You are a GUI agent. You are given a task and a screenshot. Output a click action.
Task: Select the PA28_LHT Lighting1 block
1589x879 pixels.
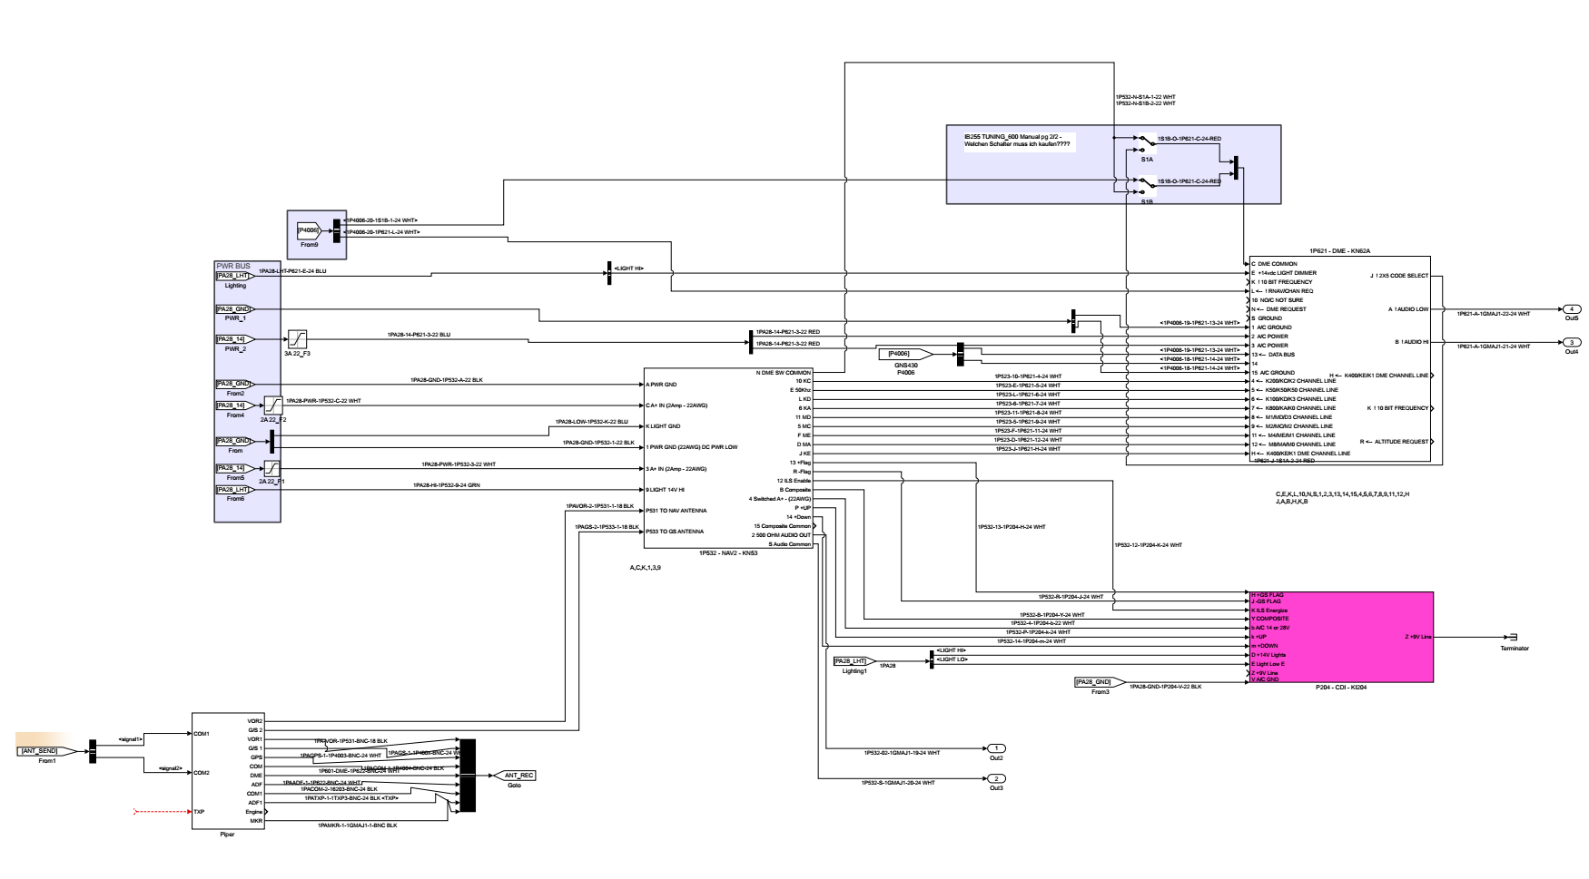[854, 661]
